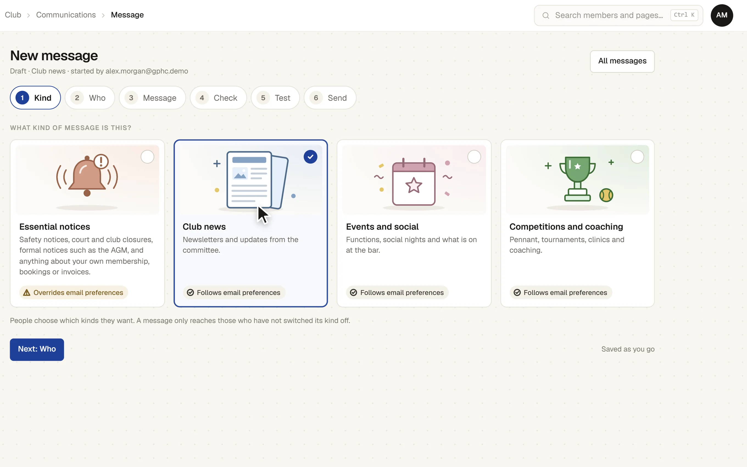This screenshot has width=747, height=467.
Task: Select the Events and social radio circle
Action: (x=474, y=157)
